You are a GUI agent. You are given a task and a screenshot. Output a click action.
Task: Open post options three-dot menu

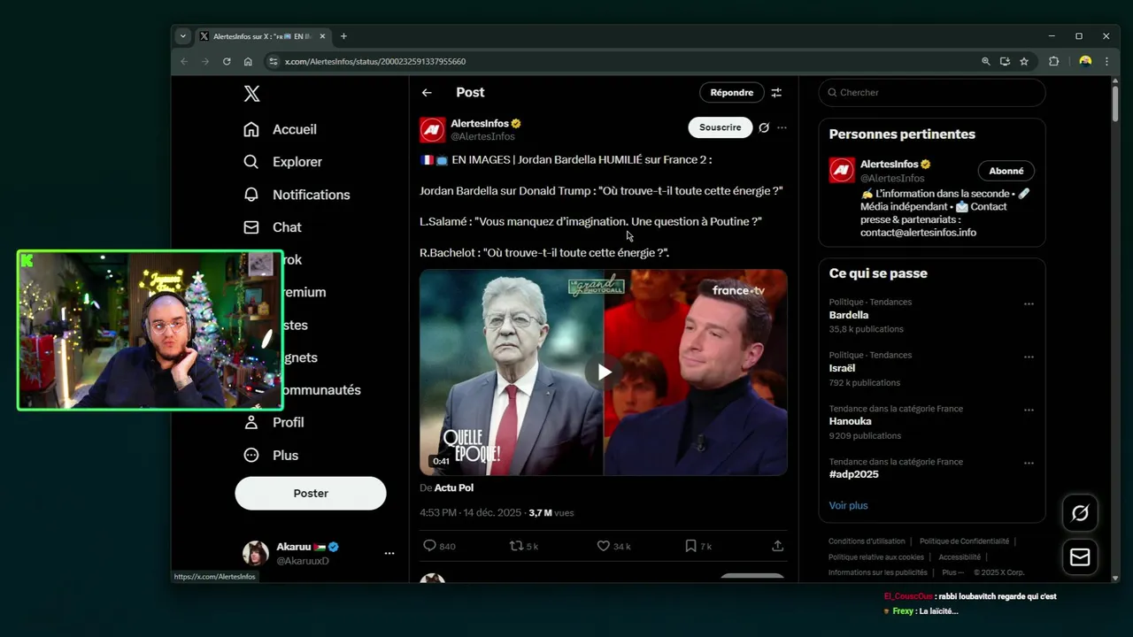click(782, 127)
